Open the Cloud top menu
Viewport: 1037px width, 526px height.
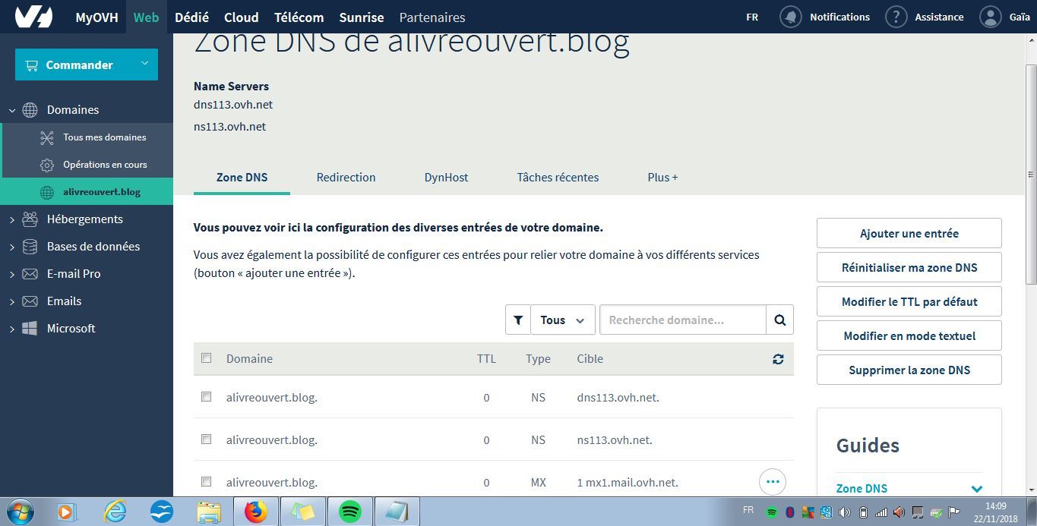coord(241,17)
